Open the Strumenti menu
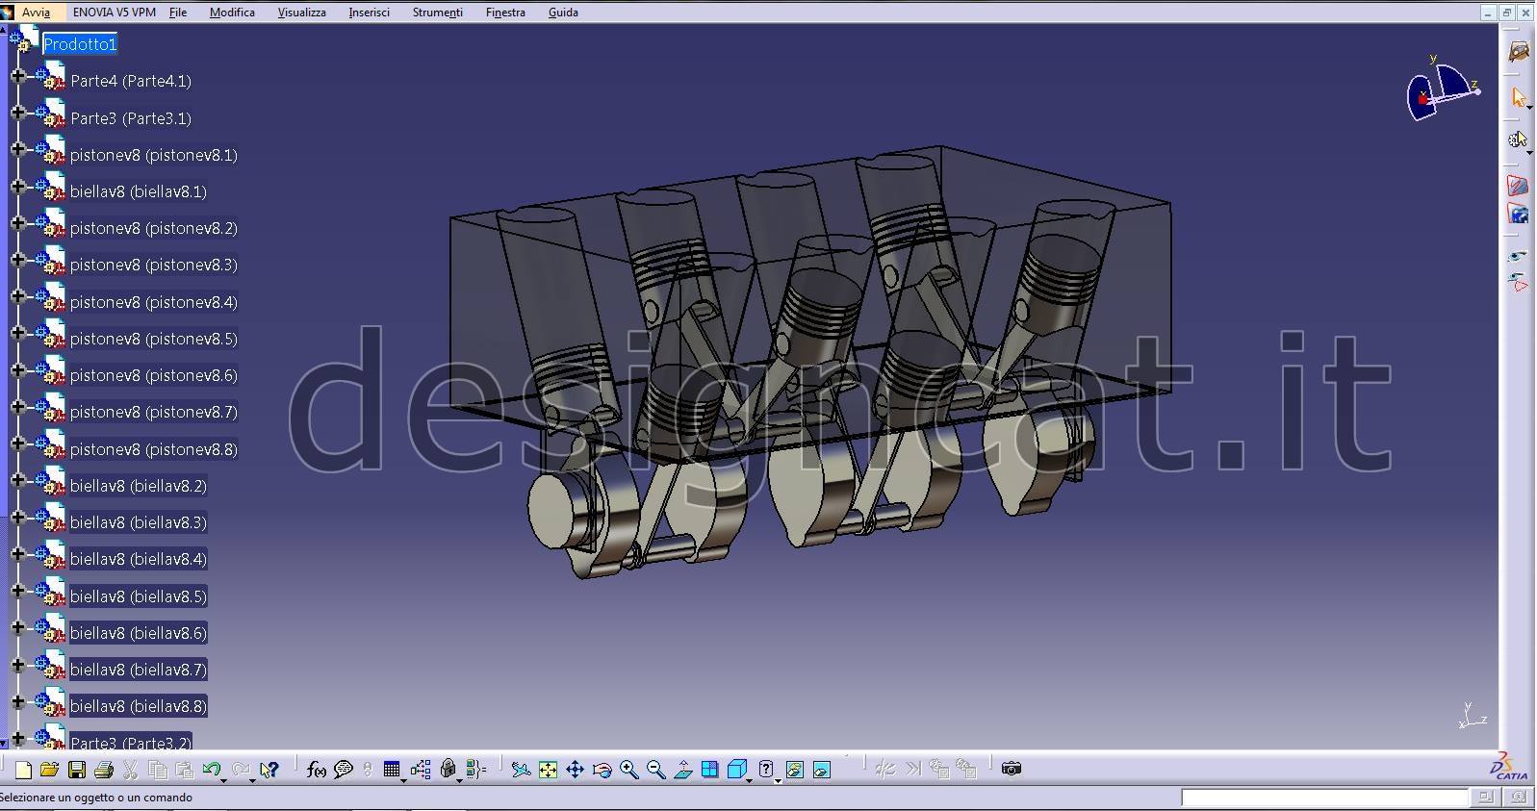The height and width of the screenshot is (811, 1537). click(437, 13)
